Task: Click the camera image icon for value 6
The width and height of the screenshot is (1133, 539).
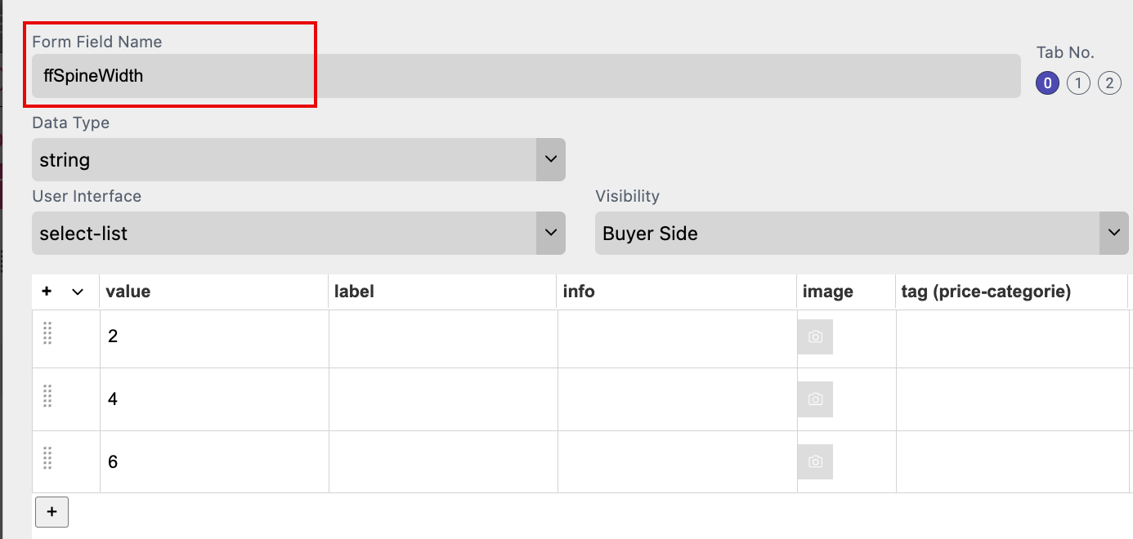Action: [815, 461]
